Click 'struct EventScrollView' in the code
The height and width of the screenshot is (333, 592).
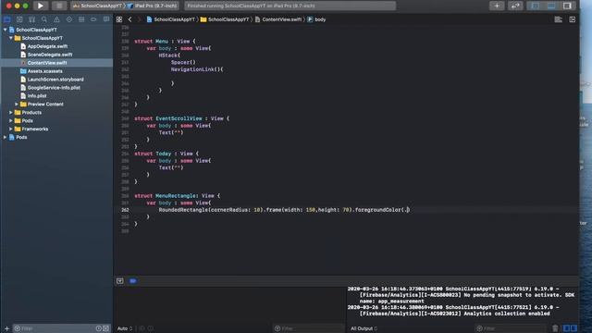(x=168, y=118)
